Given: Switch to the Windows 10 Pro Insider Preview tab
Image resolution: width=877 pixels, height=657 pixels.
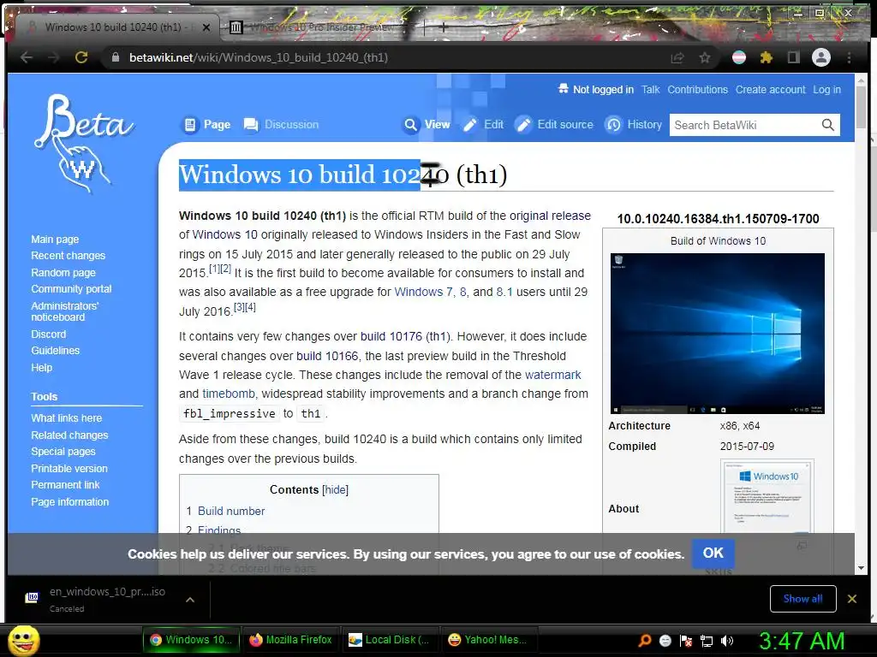Looking at the screenshot, I should point(321,27).
